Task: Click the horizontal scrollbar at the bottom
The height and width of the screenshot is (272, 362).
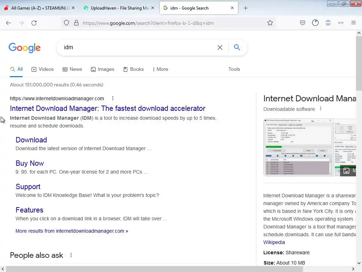Action: coord(154,269)
